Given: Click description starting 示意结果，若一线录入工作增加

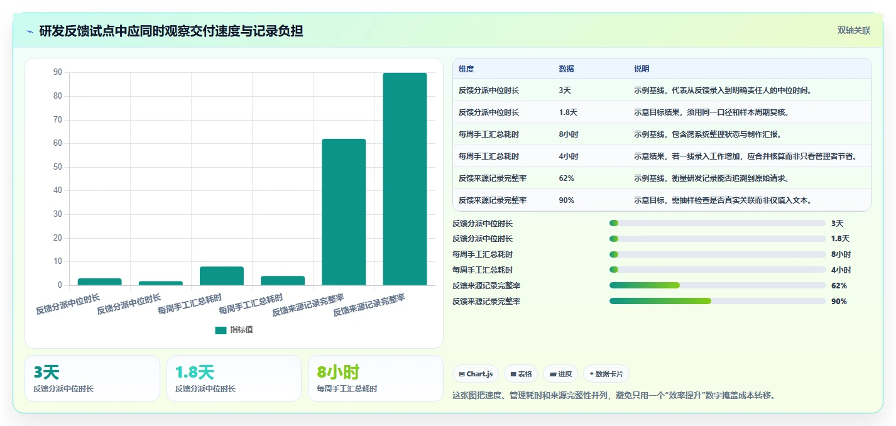Looking at the screenshot, I should tap(745, 156).
